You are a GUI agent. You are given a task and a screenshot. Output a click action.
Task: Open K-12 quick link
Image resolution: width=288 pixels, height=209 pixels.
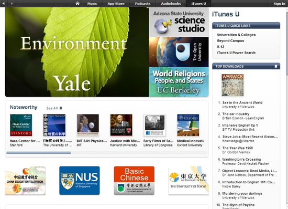220,47
